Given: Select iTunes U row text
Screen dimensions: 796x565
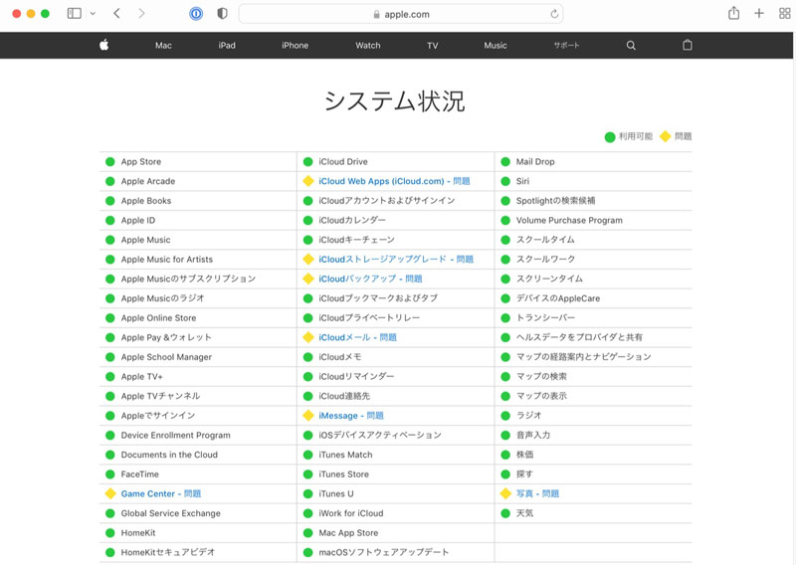Looking at the screenshot, I should coord(336,494).
